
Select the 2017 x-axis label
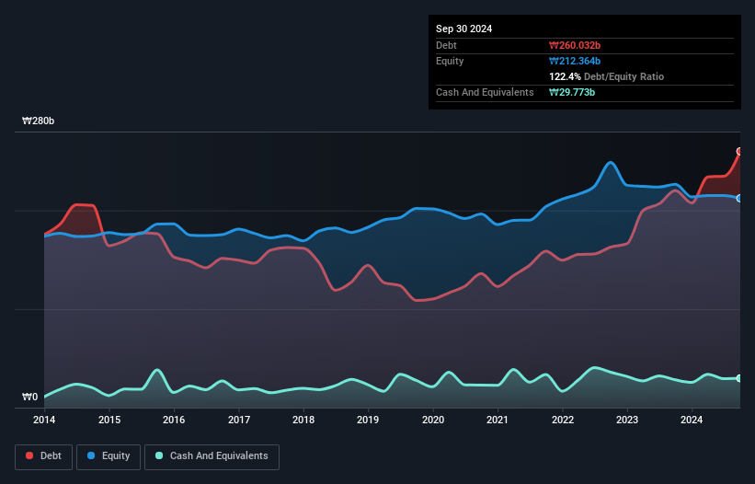[x=239, y=420]
